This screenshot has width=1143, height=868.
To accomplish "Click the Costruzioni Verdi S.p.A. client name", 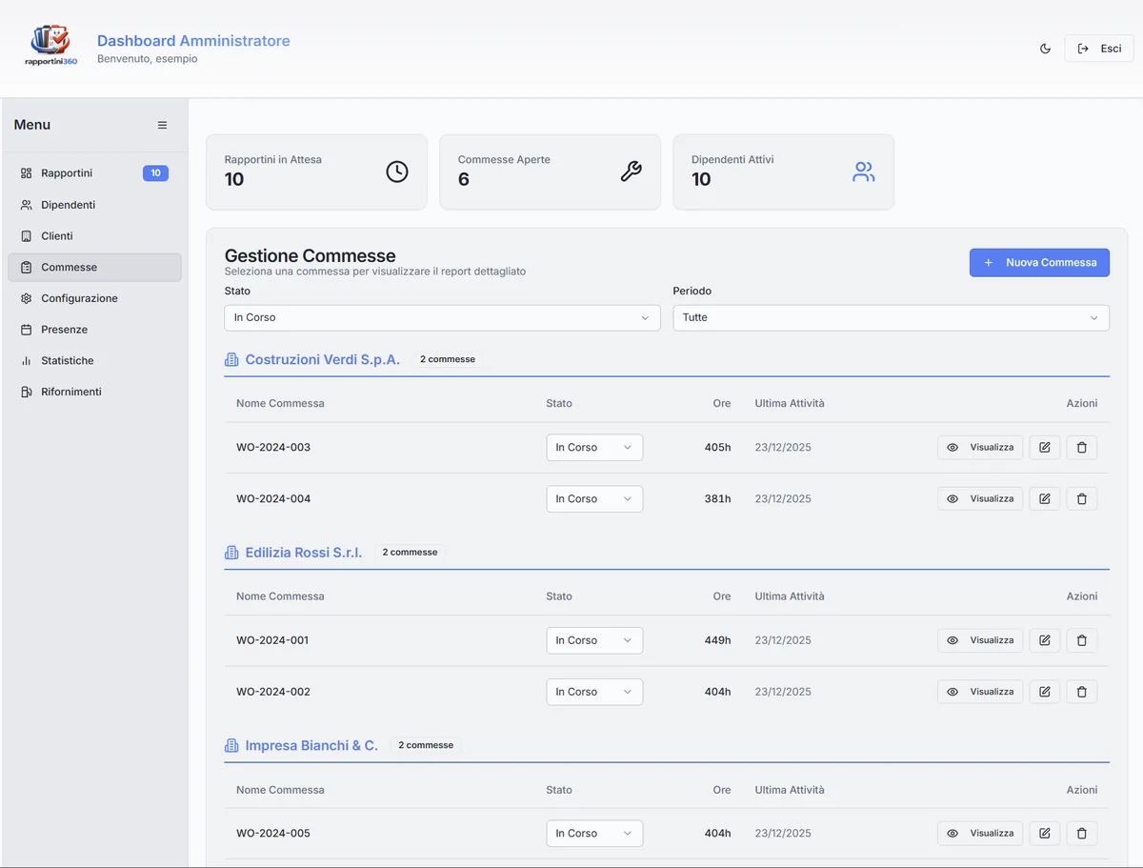I will 323,360.
